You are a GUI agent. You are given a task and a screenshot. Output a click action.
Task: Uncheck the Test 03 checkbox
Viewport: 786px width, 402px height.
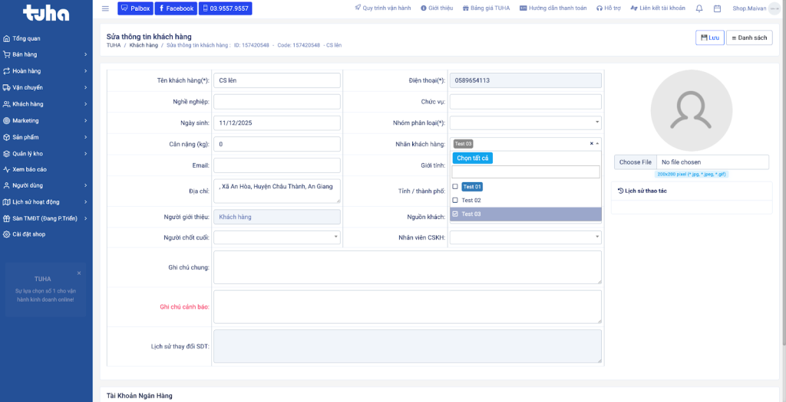coord(455,214)
